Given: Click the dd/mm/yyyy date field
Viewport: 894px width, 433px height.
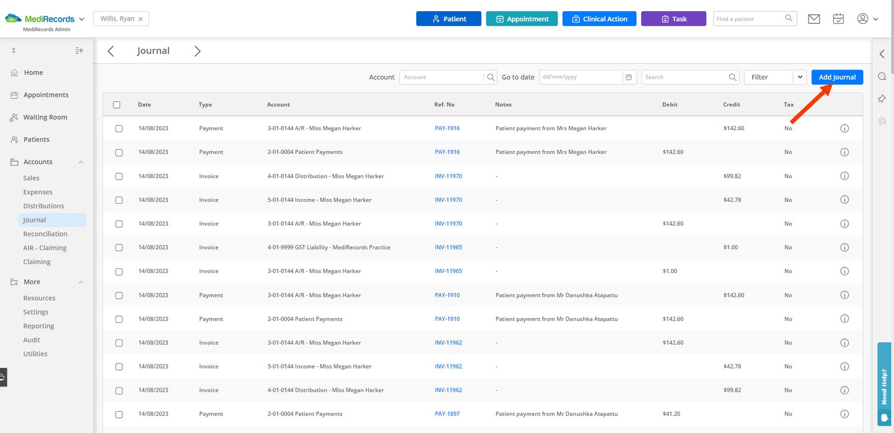Looking at the screenshot, I should (581, 77).
